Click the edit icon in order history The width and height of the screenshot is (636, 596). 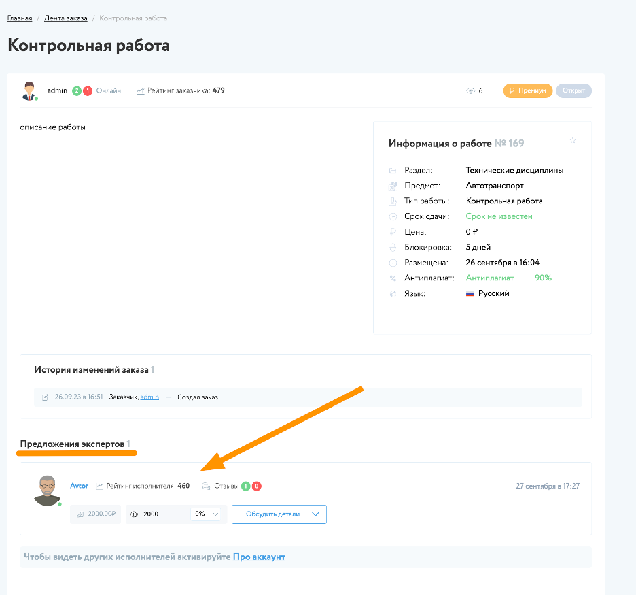click(x=45, y=397)
